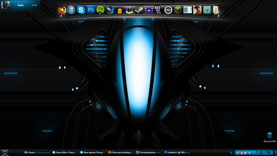Open Skype from the dock

[x=81, y=10]
